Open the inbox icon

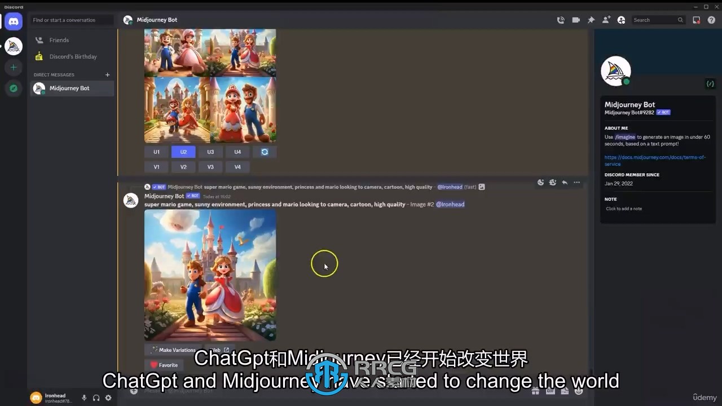[696, 20]
